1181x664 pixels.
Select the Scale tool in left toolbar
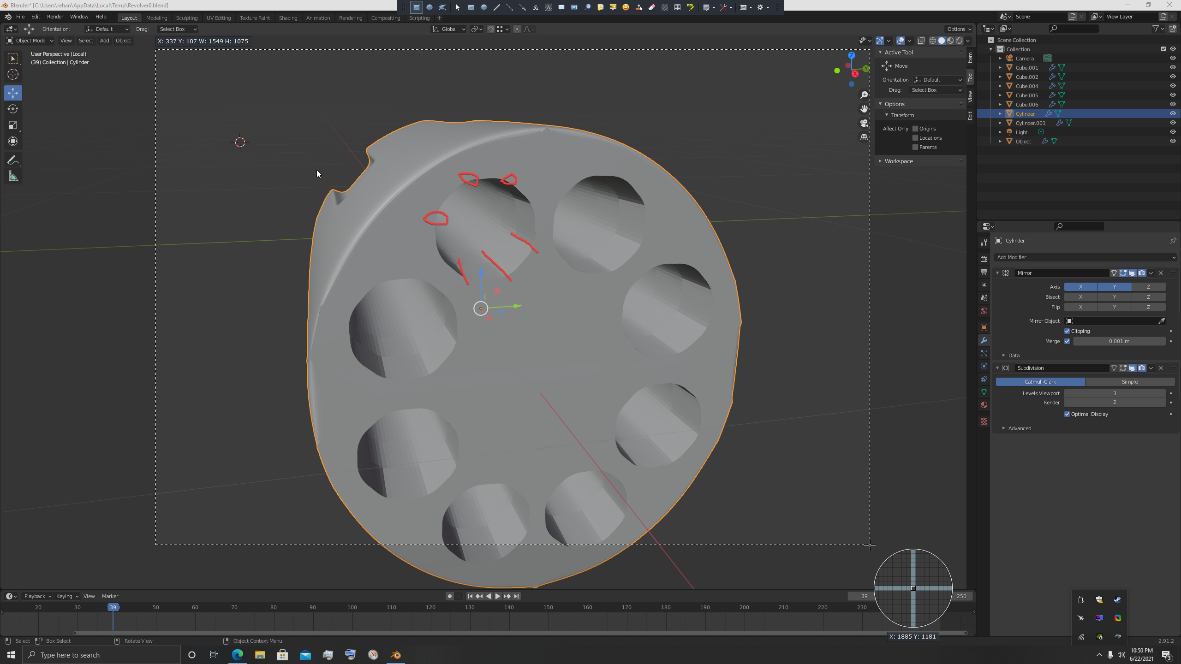point(13,125)
